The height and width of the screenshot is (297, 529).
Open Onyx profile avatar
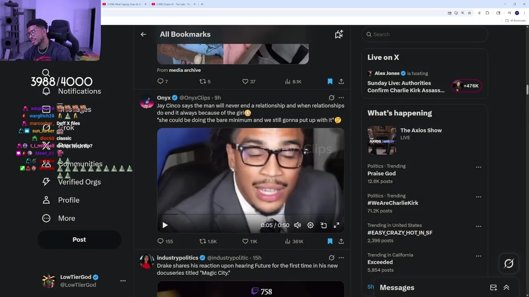pos(147,101)
